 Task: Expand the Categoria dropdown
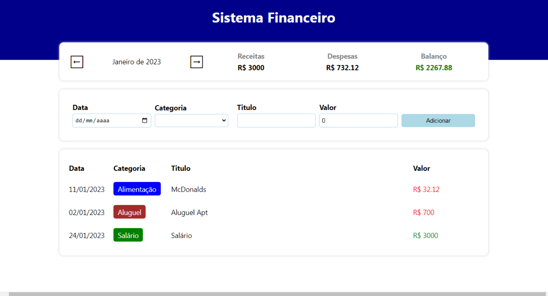pos(191,121)
